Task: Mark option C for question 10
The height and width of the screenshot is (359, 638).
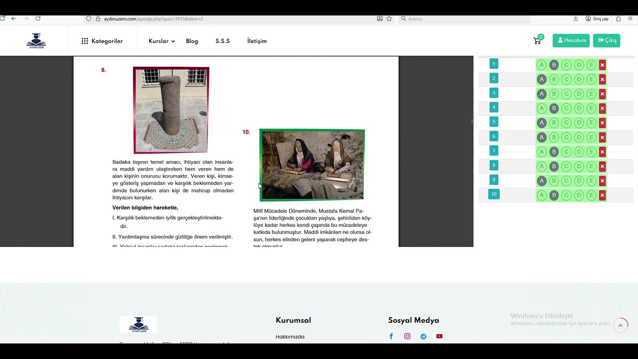Action: click(566, 195)
